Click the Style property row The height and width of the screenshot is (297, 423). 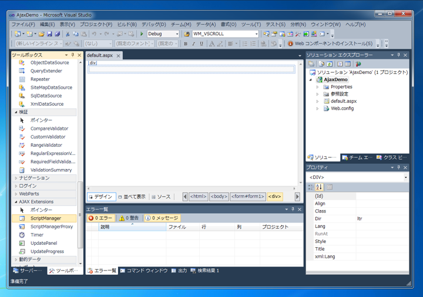(358, 241)
